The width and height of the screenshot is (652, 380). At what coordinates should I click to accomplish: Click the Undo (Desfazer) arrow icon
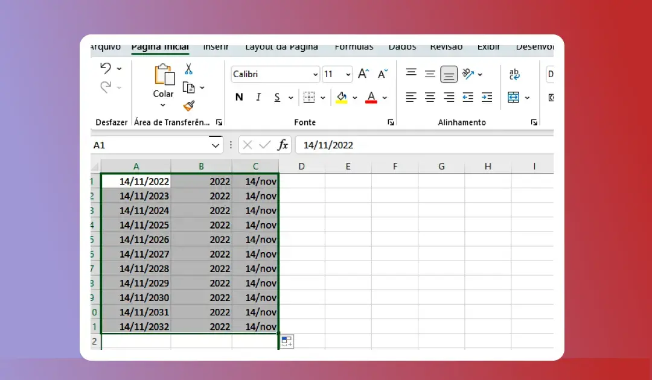point(105,68)
